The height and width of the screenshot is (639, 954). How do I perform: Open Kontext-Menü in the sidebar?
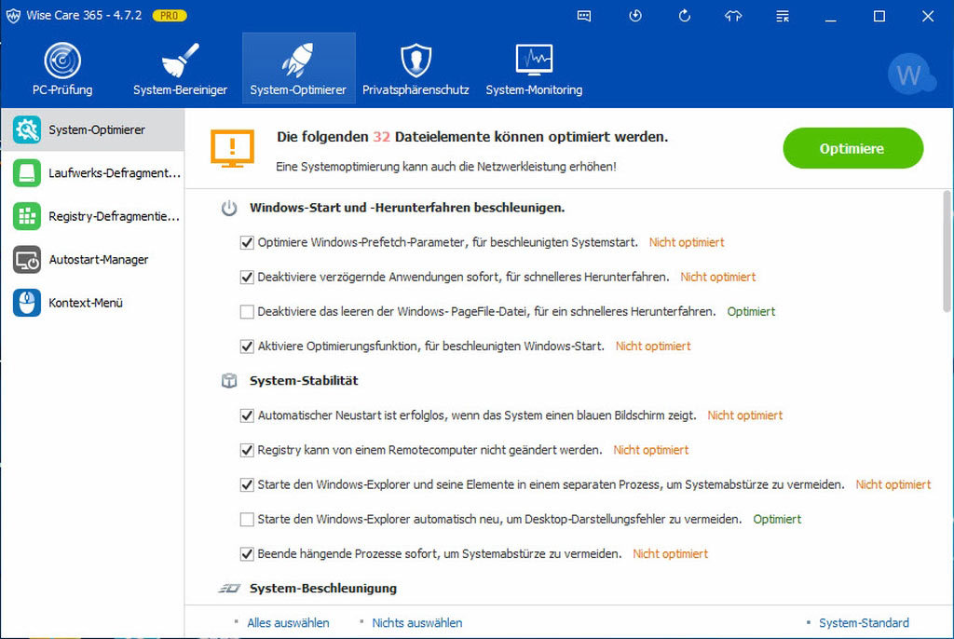pyautogui.click(x=92, y=303)
